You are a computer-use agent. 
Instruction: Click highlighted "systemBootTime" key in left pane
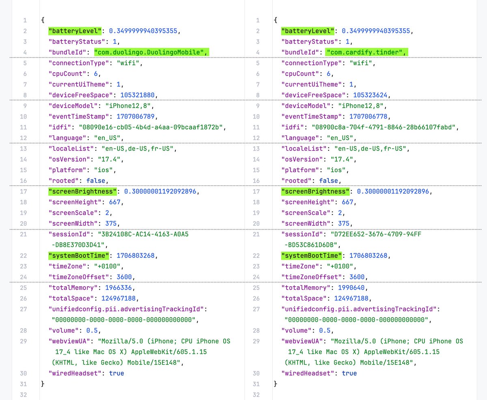coord(79,256)
